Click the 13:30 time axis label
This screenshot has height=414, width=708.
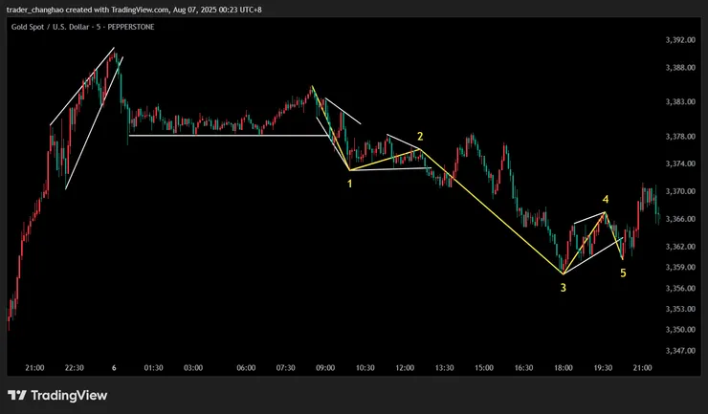click(x=444, y=368)
